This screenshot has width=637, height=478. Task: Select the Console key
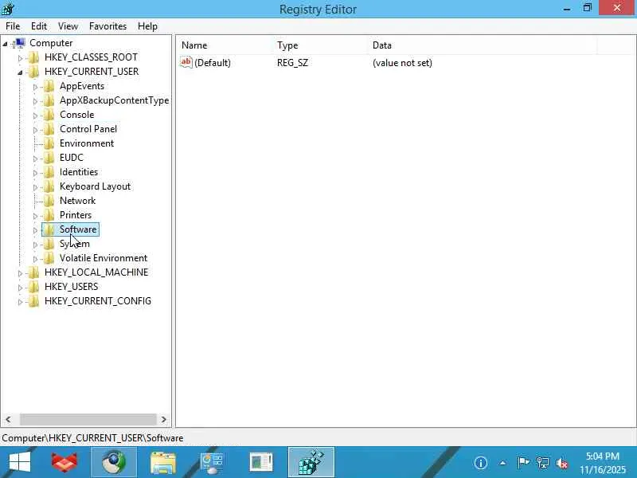tap(76, 115)
